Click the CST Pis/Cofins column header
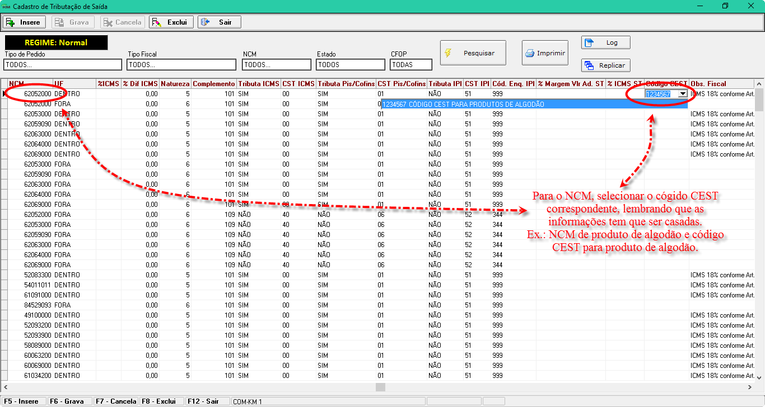 (x=402, y=84)
